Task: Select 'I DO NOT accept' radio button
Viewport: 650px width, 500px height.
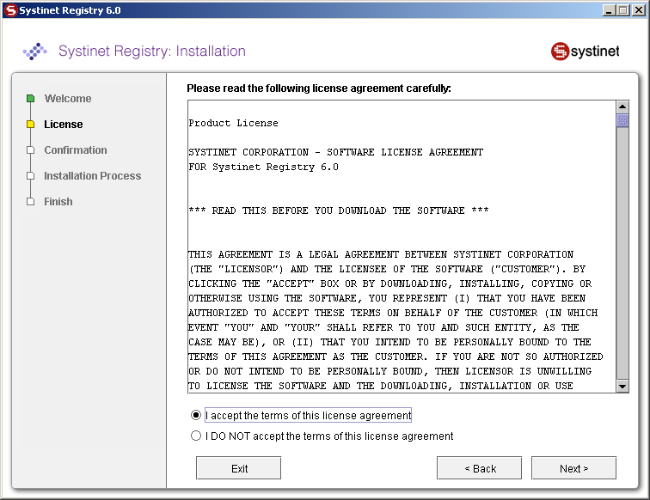Action: pyautogui.click(x=196, y=436)
